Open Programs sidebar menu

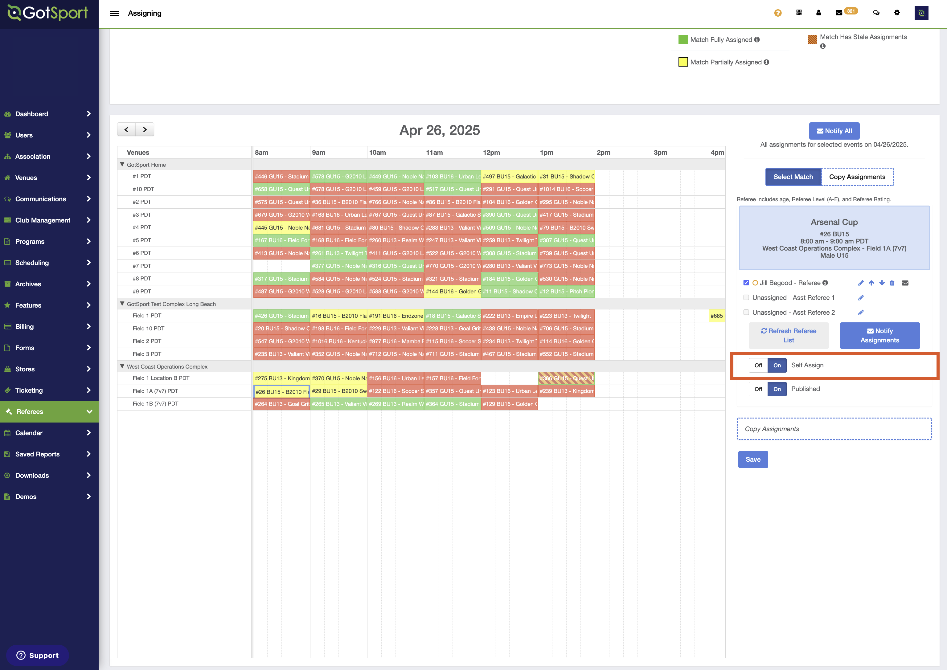[49, 241]
